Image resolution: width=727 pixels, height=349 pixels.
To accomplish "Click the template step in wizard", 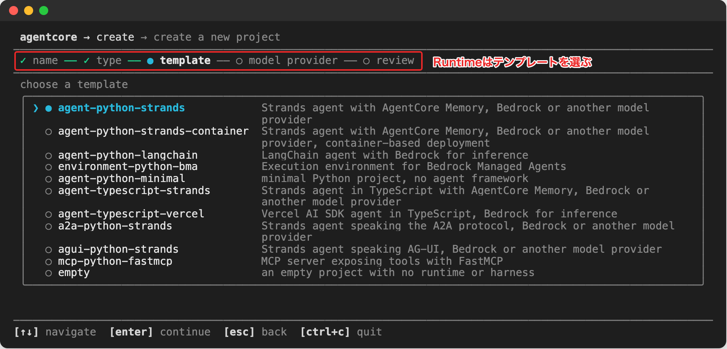I will pos(185,61).
